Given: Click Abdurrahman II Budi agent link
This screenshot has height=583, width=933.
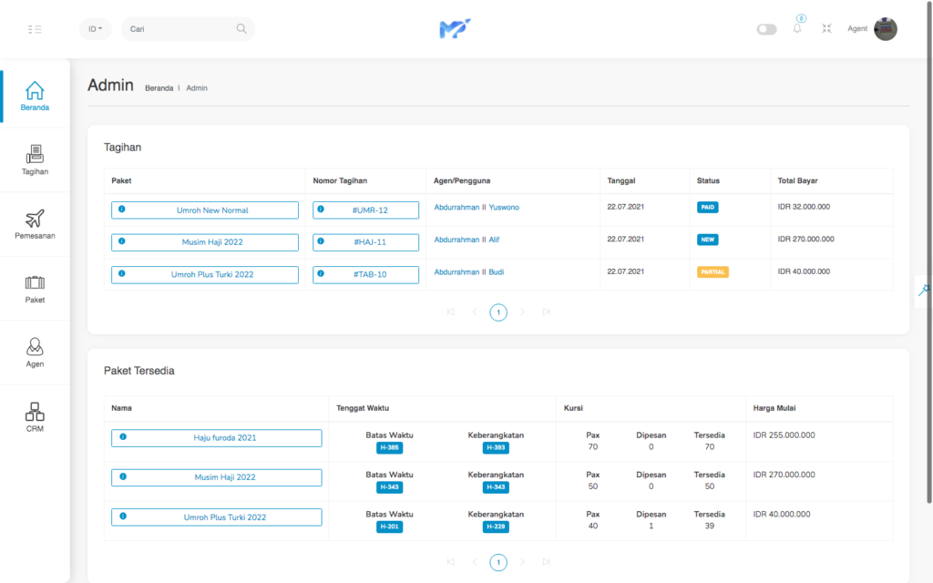Looking at the screenshot, I should click(469, 271).
